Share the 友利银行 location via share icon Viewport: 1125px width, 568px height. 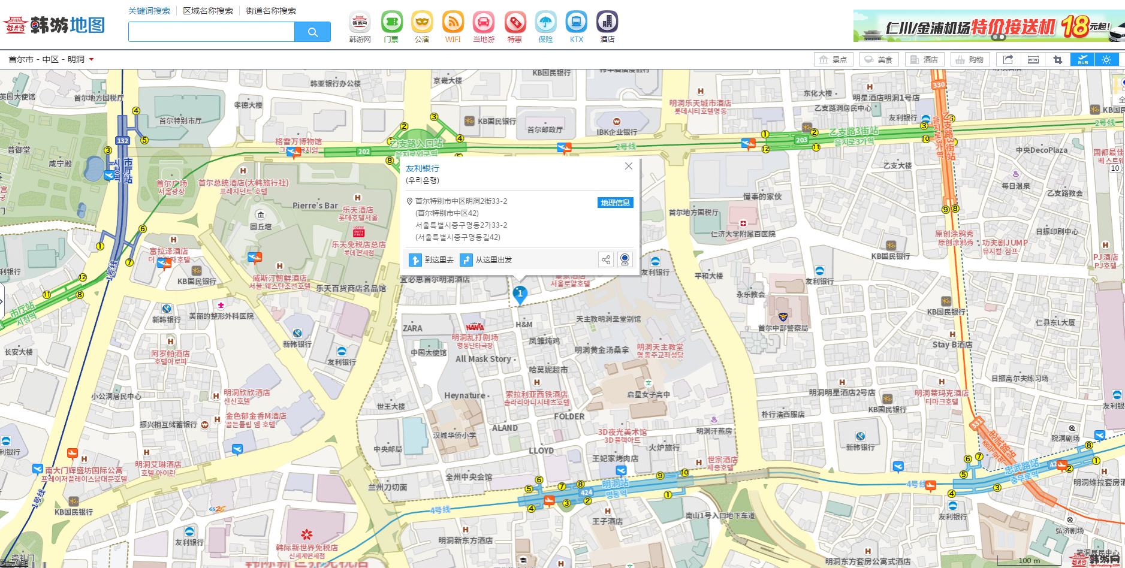606,259
